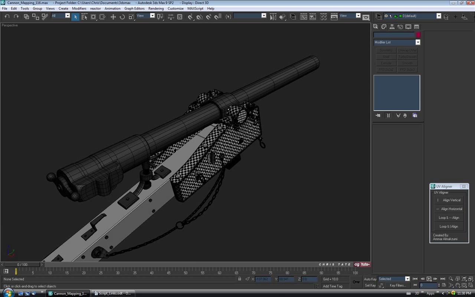The width and height of the screenshot is (475, 297).
Task: Activate the Select Object arrow tool
Action: click(75, 16)
